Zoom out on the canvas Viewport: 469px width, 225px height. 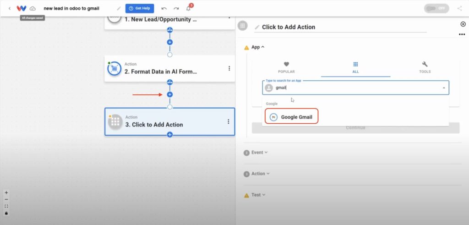click(6, 200)
